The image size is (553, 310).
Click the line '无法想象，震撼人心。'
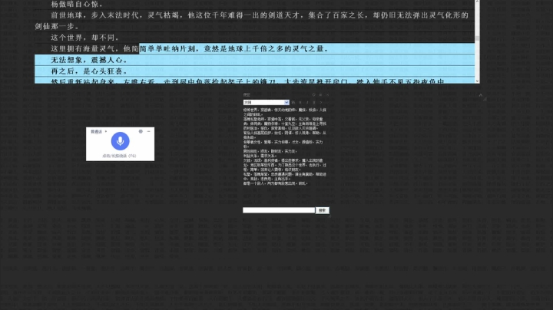point(89,60)
